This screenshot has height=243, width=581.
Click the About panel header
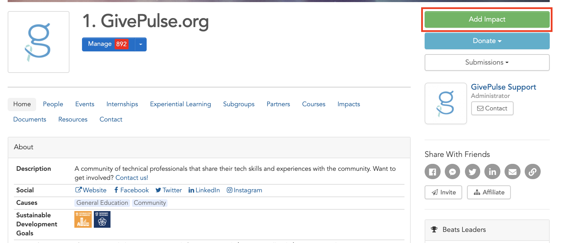(x=209, y=147)
